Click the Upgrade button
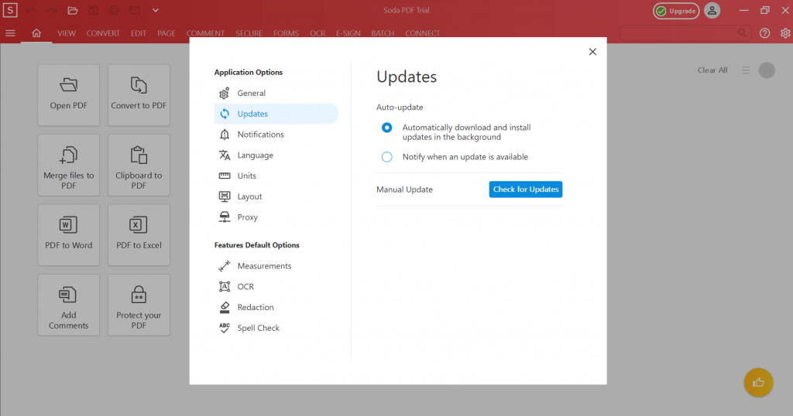Screen dimensions: 793x416 pyautogui.click(x=676, y=11)
